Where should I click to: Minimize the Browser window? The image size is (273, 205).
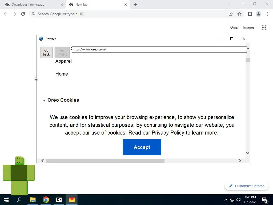click(220, 39)
